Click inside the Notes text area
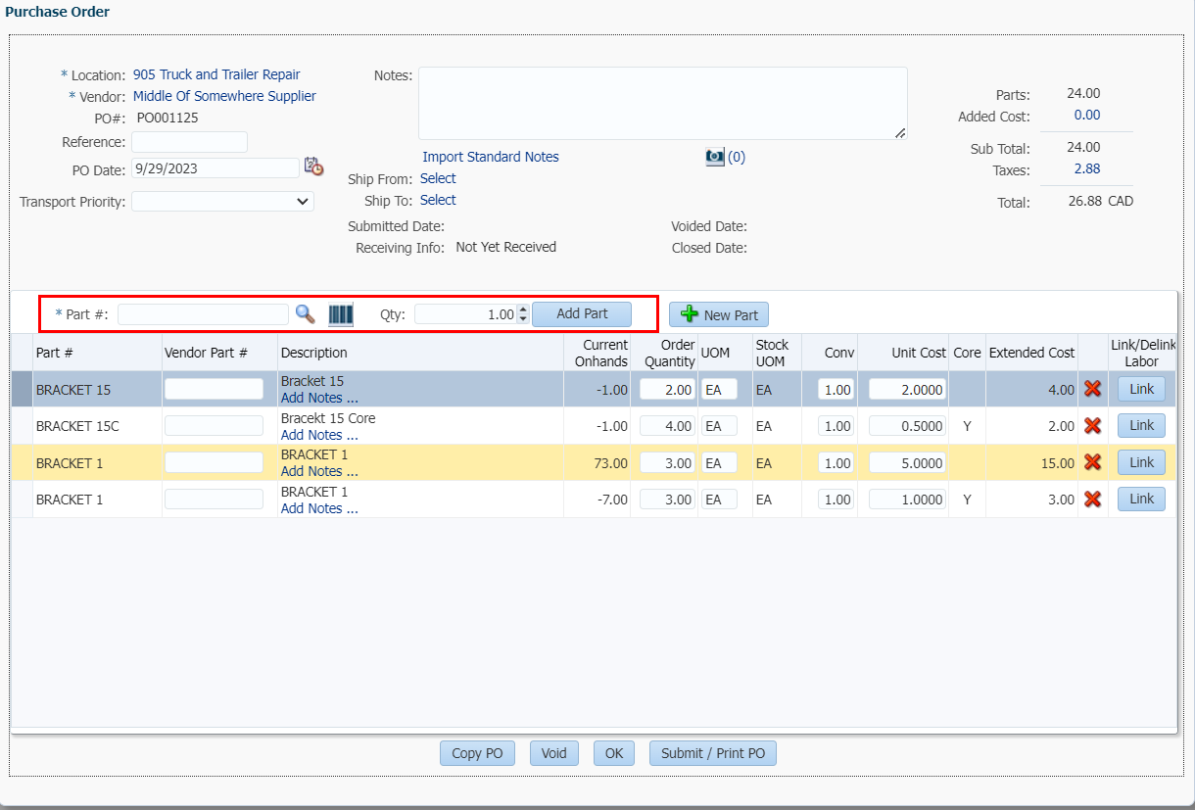 tap(662, 104)
